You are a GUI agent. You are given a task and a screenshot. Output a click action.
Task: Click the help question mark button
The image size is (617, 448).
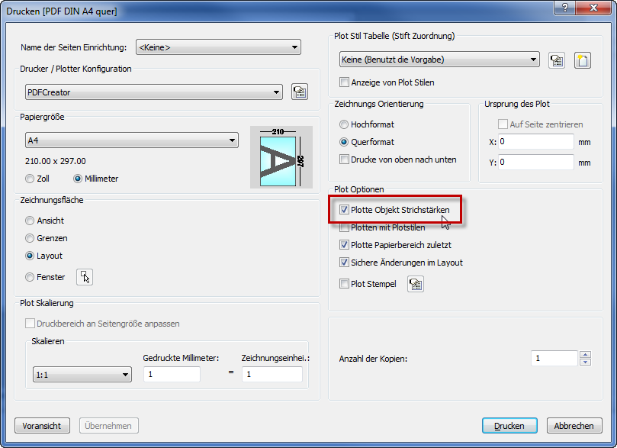coord(563,10)
